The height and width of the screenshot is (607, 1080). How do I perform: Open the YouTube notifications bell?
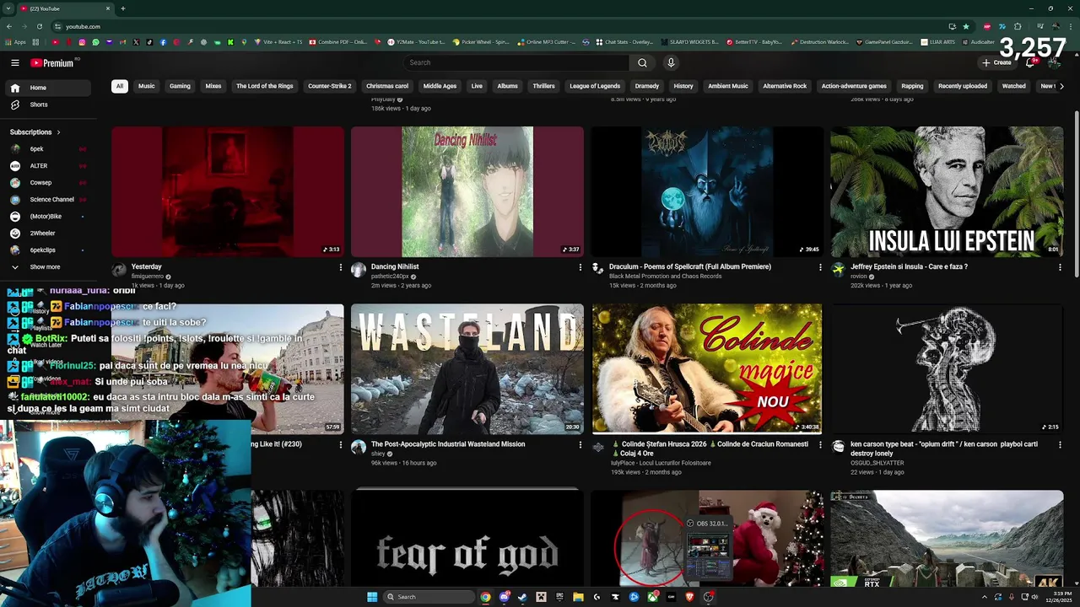(1030, 62)
